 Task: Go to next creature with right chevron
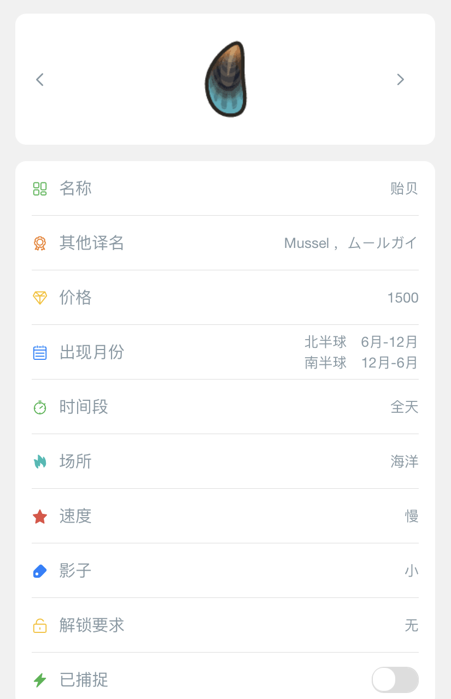click(401, 80)
